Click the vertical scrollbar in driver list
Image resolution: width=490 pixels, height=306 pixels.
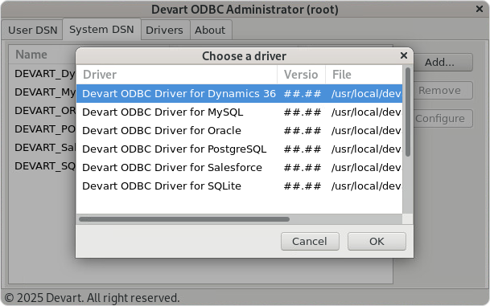click(x=407, y=112)
